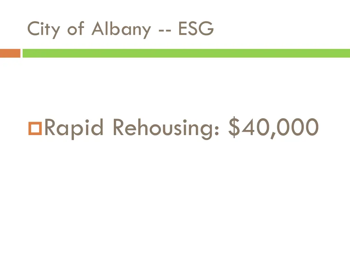This screenshot has width=350, height=262.
Task: Click the '$40,000' amount
Action: coord(274,128)
